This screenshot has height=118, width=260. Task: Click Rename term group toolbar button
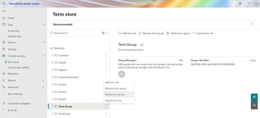coord(151,33)
